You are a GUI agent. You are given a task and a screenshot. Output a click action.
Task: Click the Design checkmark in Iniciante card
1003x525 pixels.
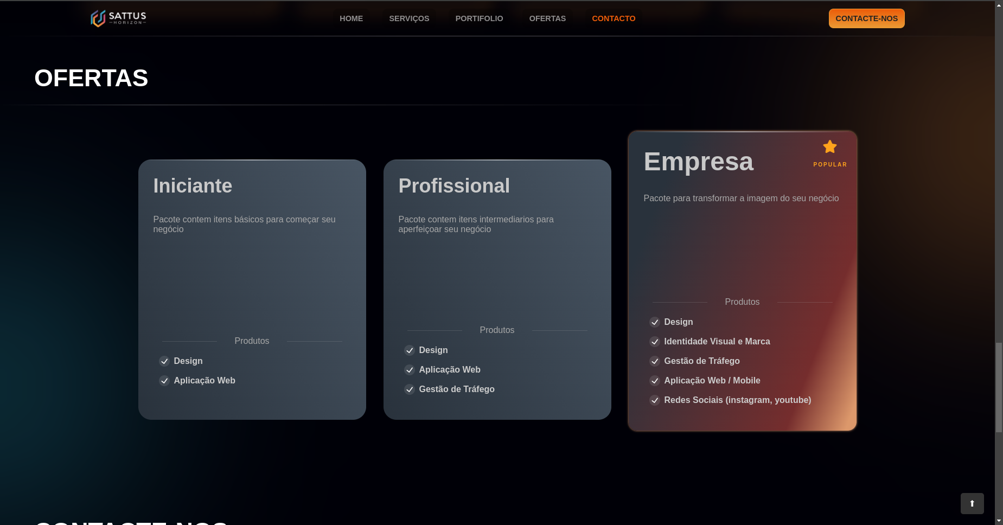click(164, 361)
